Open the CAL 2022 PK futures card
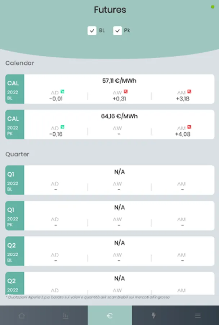 point(15,125)
